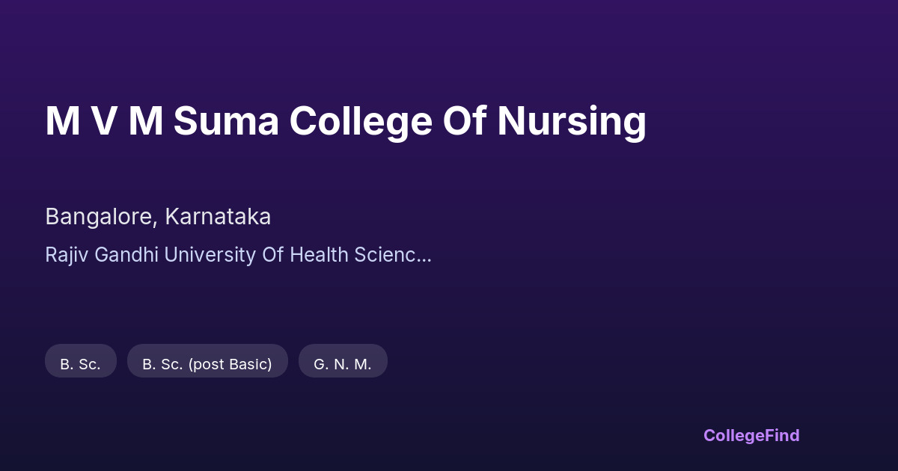Open the CollegeFind brand logo
The height and width of the screenshot is (471, 898).
(751, 435)
